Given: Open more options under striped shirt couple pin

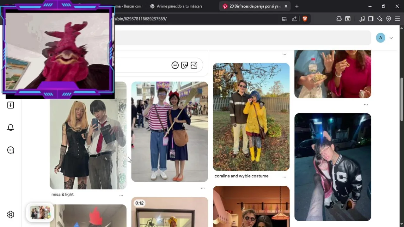Looking at the screenshot, I should (x=203, y=188).
